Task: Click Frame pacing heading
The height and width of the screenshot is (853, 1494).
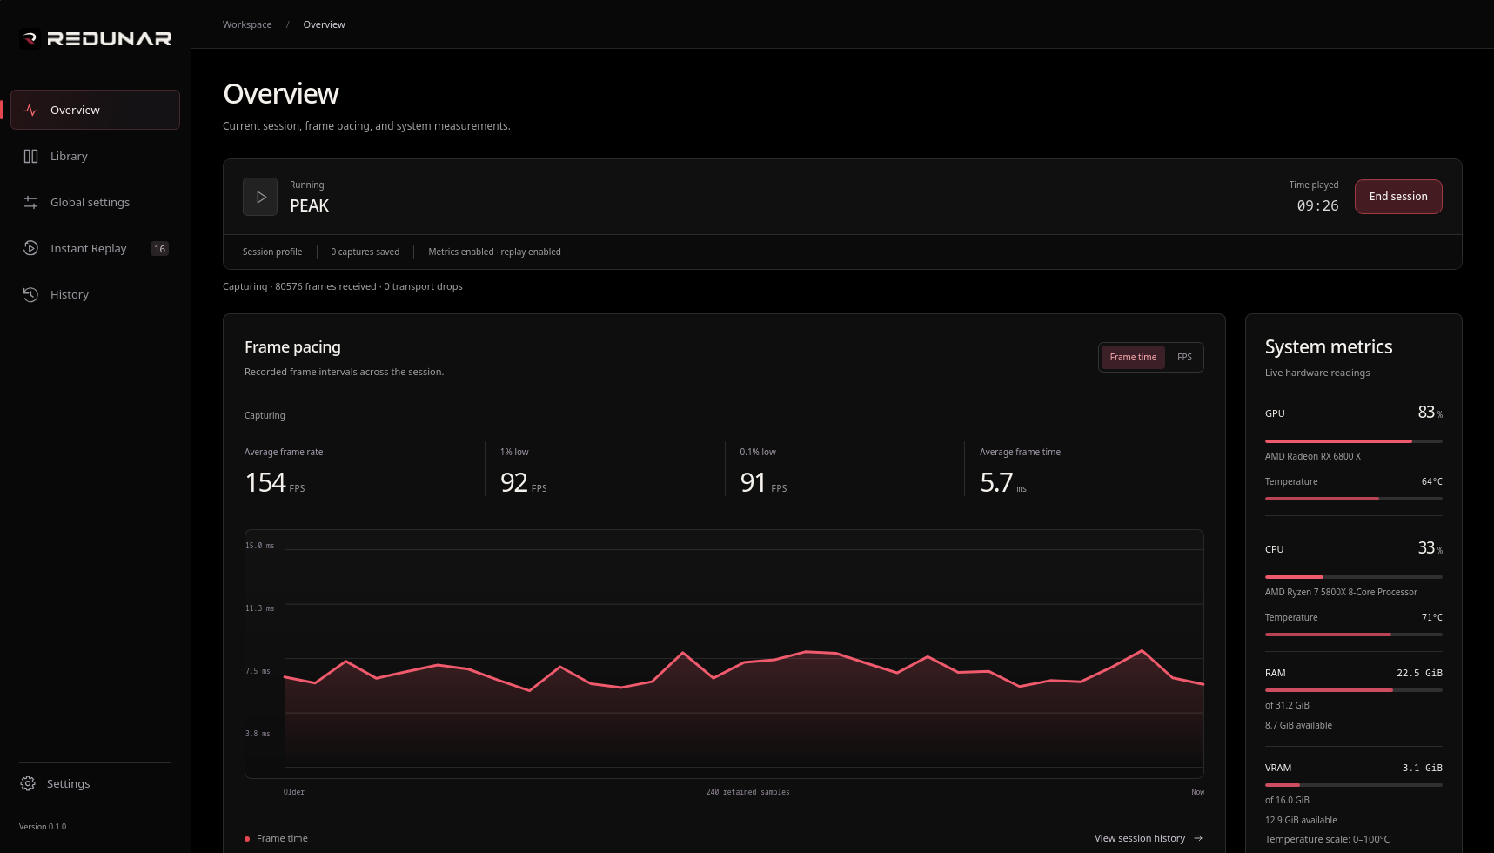Action: pos(292,347)
